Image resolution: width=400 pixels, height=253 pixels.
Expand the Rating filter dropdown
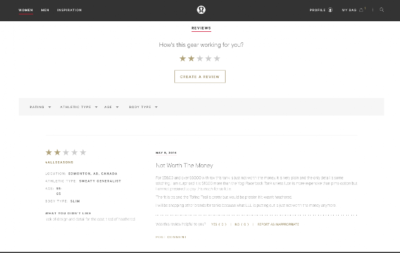tap(40, 107)
